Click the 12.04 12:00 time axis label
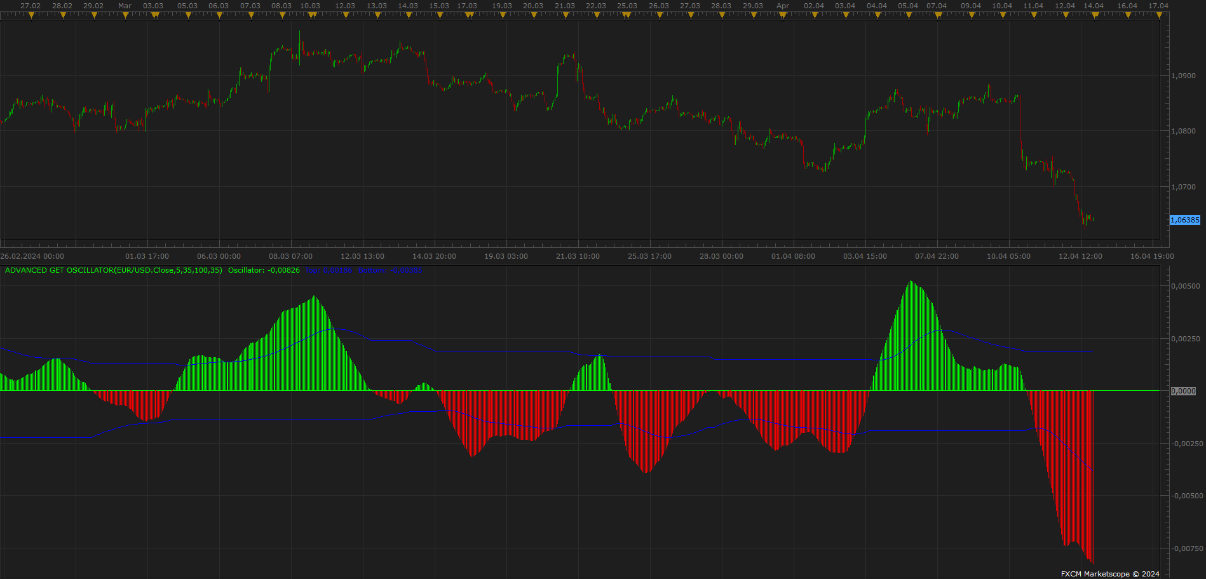 click(1080, 256)
